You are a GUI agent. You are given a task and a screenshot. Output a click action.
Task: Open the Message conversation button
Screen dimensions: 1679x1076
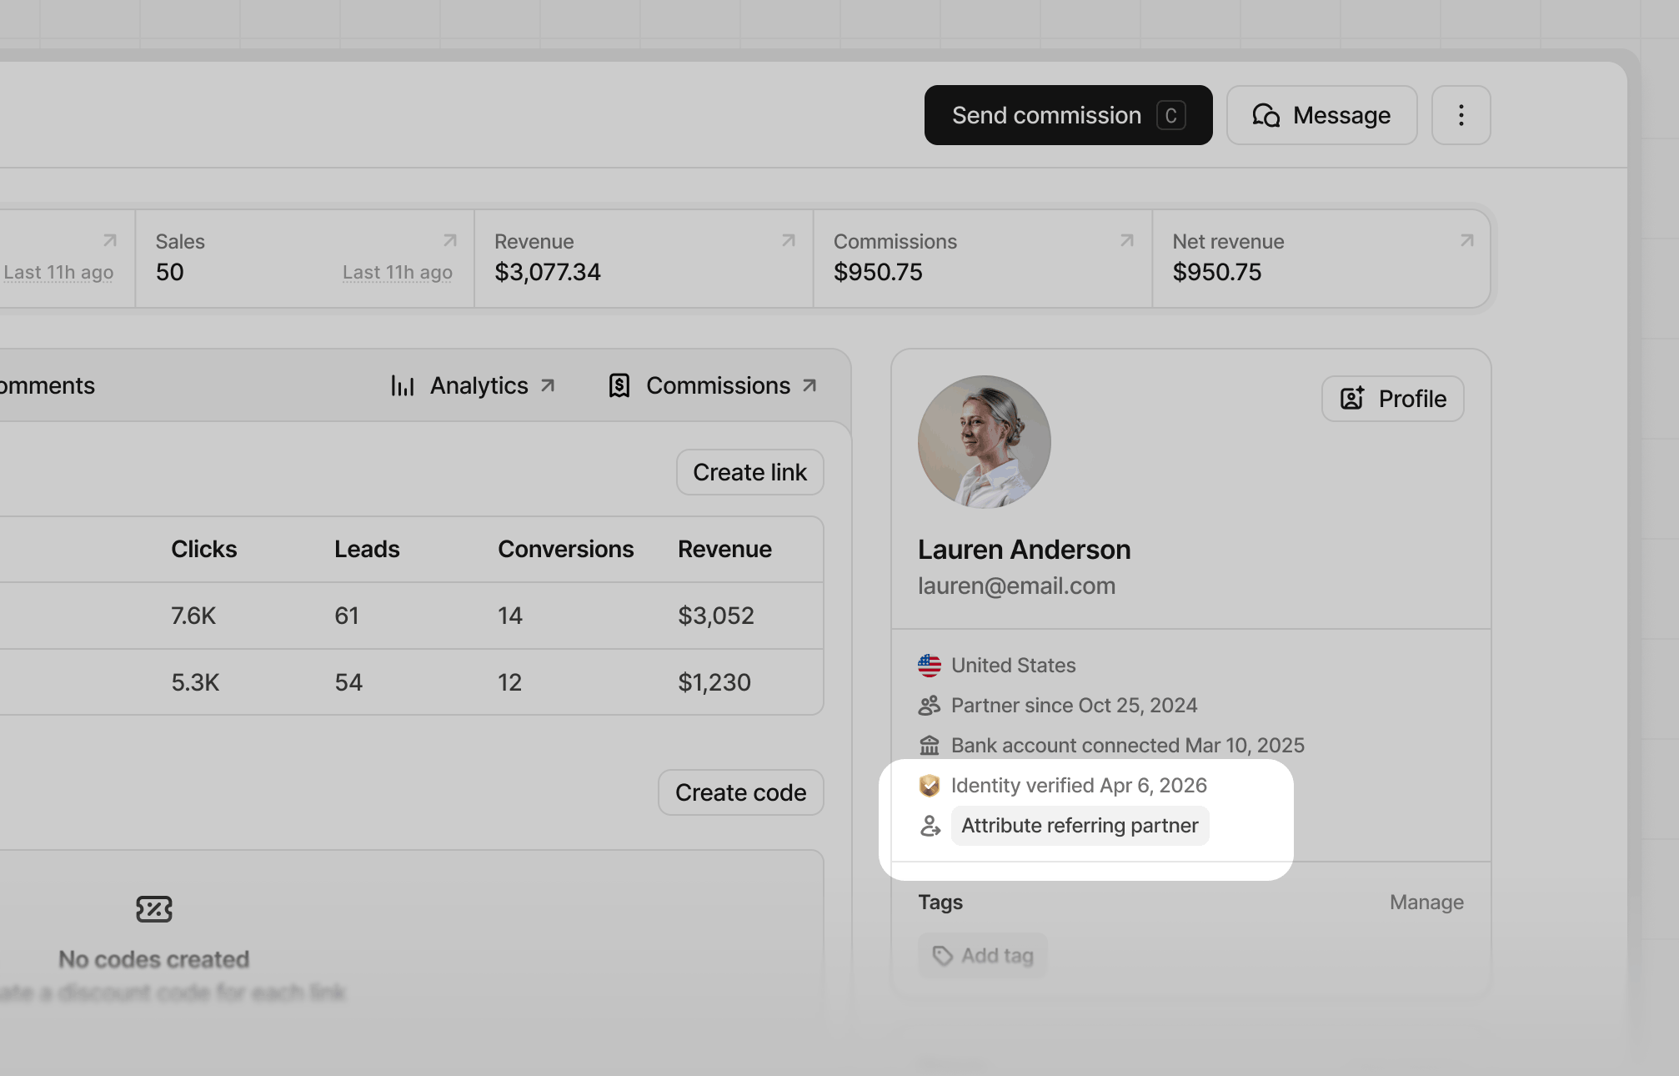(1321, 115)
